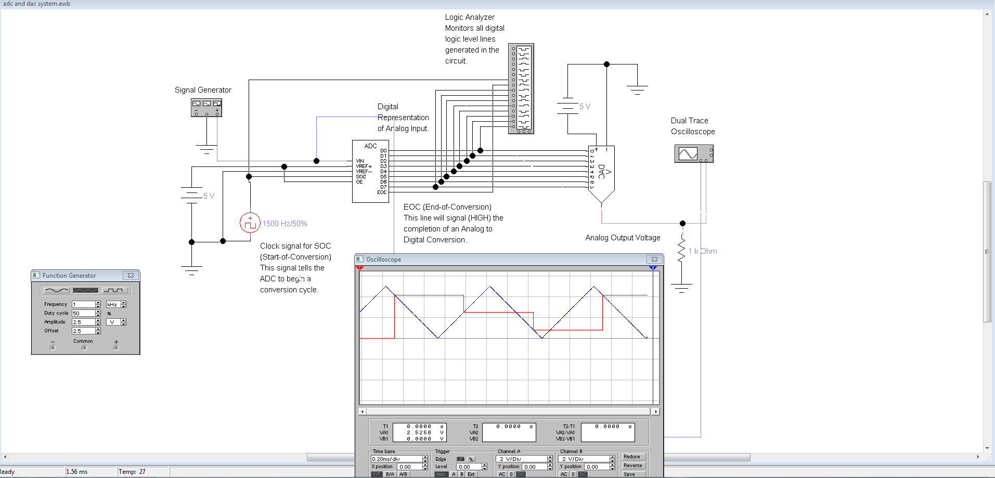
Task: Switch oscilloscope to B/A mode
Action: point(390,474)
